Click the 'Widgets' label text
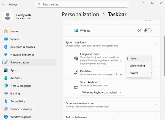This screenshot has height=120, width=165. tap(85, 30)
